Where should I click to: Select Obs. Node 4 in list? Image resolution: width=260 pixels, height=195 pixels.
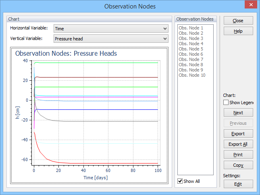[191, 44]
